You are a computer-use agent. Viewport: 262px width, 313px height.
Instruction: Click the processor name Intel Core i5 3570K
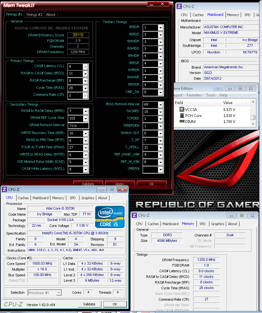tap(60, 208)
